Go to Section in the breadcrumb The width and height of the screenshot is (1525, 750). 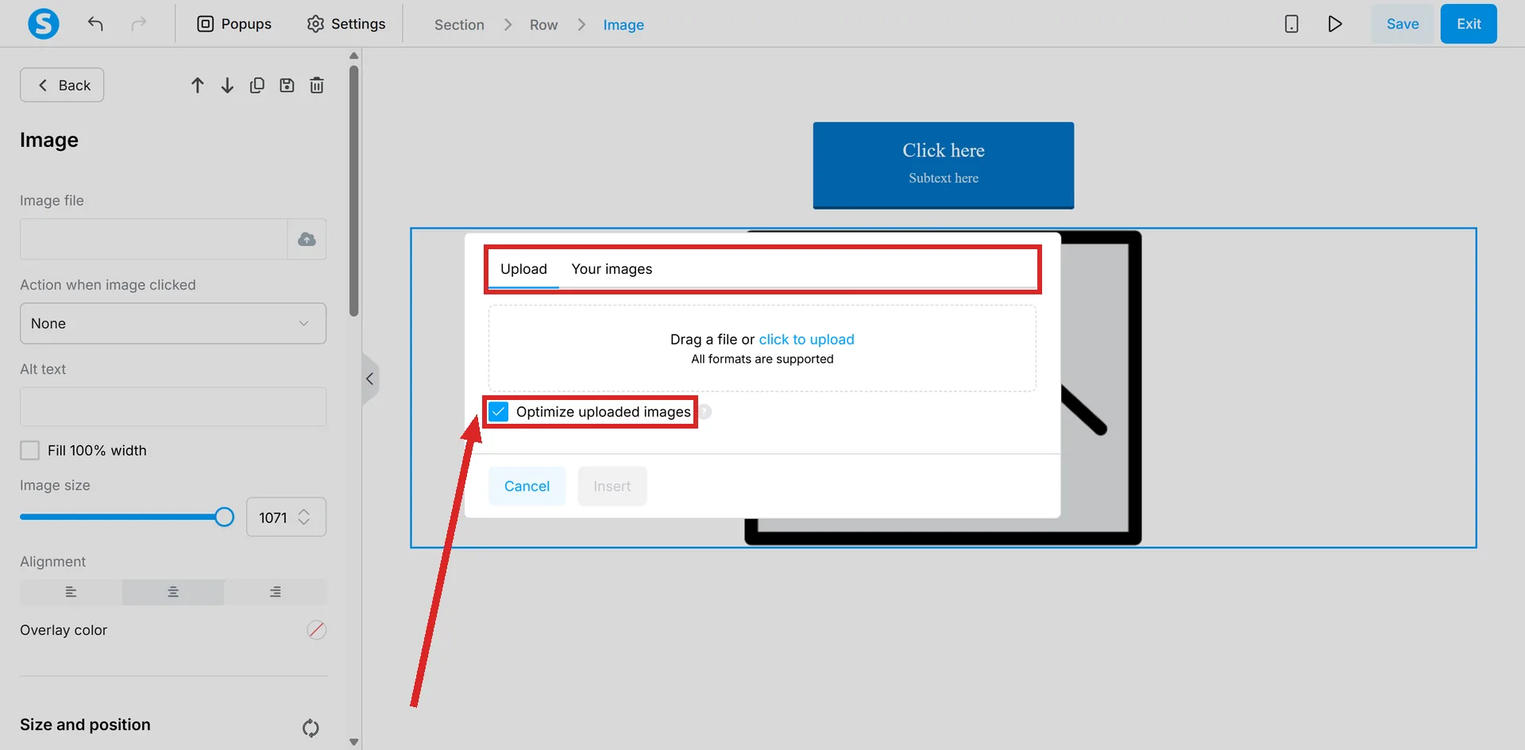point(459,25)
